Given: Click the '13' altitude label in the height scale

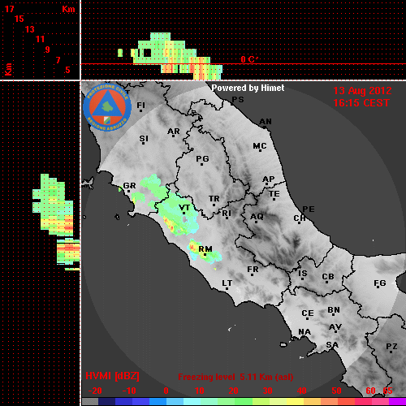Looking at the screenshot, I should tap(30, 29).
